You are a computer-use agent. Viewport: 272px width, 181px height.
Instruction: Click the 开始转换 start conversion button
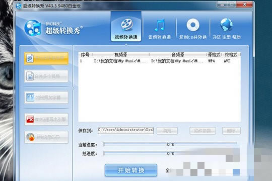click(x=131, y=170)
